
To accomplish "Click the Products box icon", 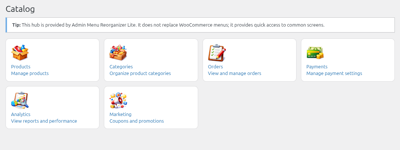I will [x=20, y=53].
